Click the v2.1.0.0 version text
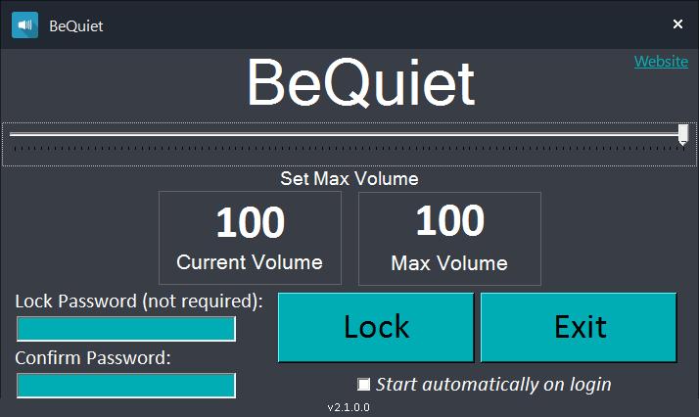The width and height of the screenshot is (699, 417). (x=349, y=406)
